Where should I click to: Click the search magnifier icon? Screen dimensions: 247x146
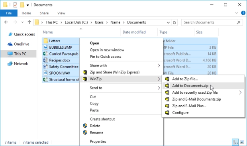(x=239, y=22)
